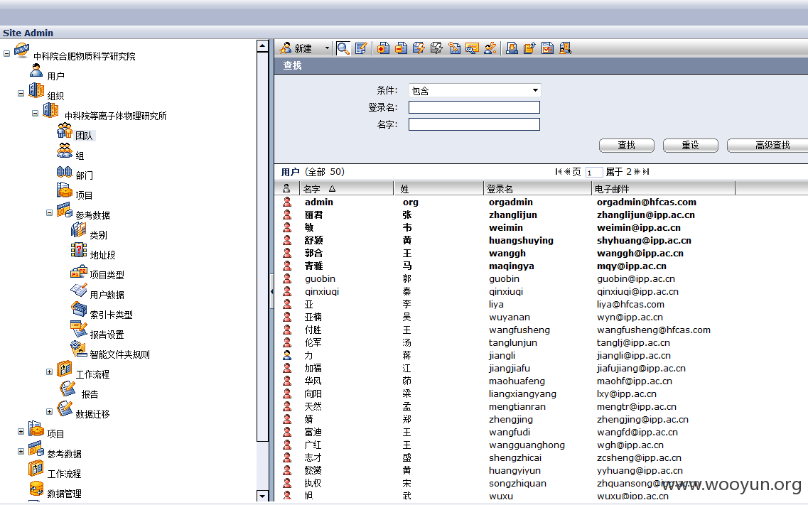Select the 组 tree item
The image size is (808, 505).
point(80,156)
